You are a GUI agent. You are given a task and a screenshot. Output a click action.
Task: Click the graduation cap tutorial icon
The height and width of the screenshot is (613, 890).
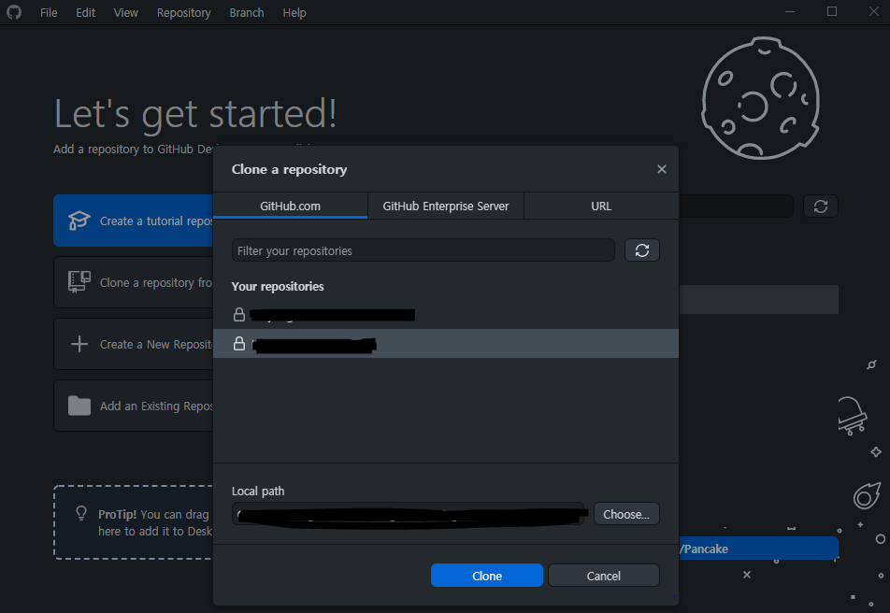79,221
